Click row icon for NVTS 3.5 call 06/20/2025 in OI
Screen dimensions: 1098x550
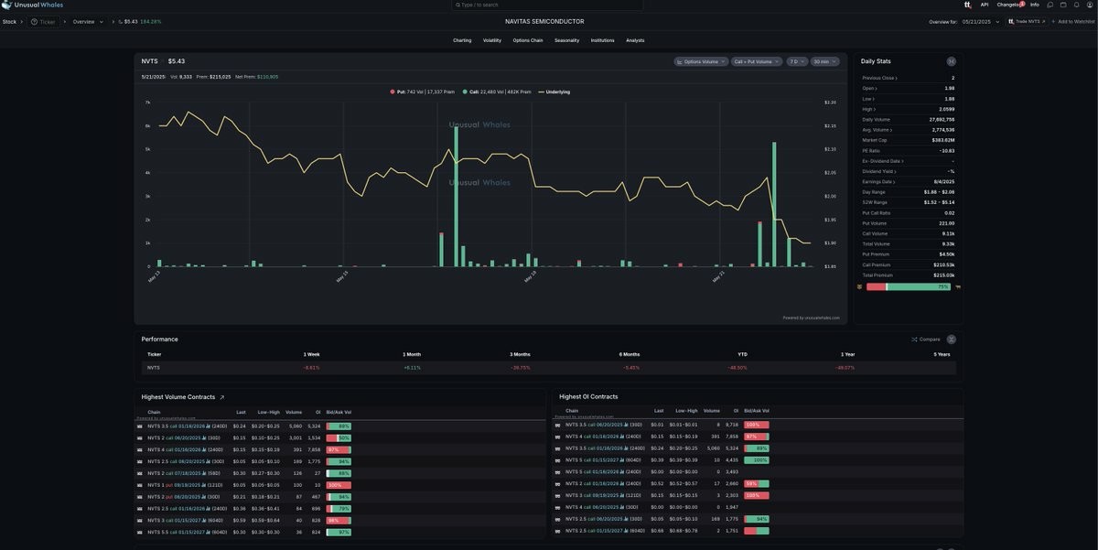click(x=558, y=426)
